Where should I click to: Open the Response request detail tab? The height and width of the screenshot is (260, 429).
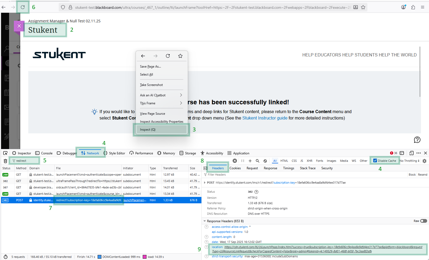[271, 168]
